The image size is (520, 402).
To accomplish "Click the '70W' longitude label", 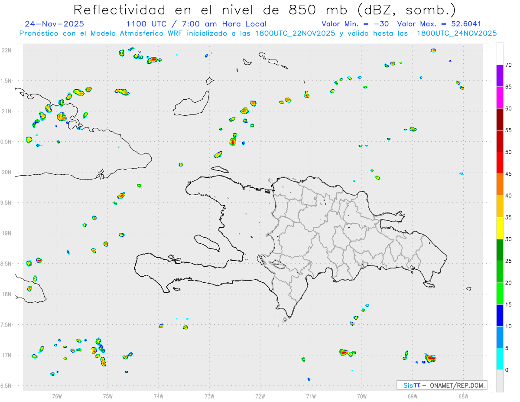I will pos(362,396).
